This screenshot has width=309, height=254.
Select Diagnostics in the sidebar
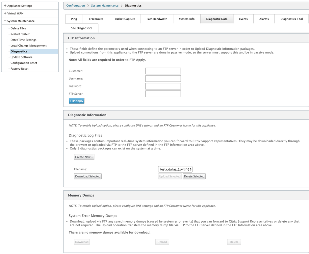(34, 51)
